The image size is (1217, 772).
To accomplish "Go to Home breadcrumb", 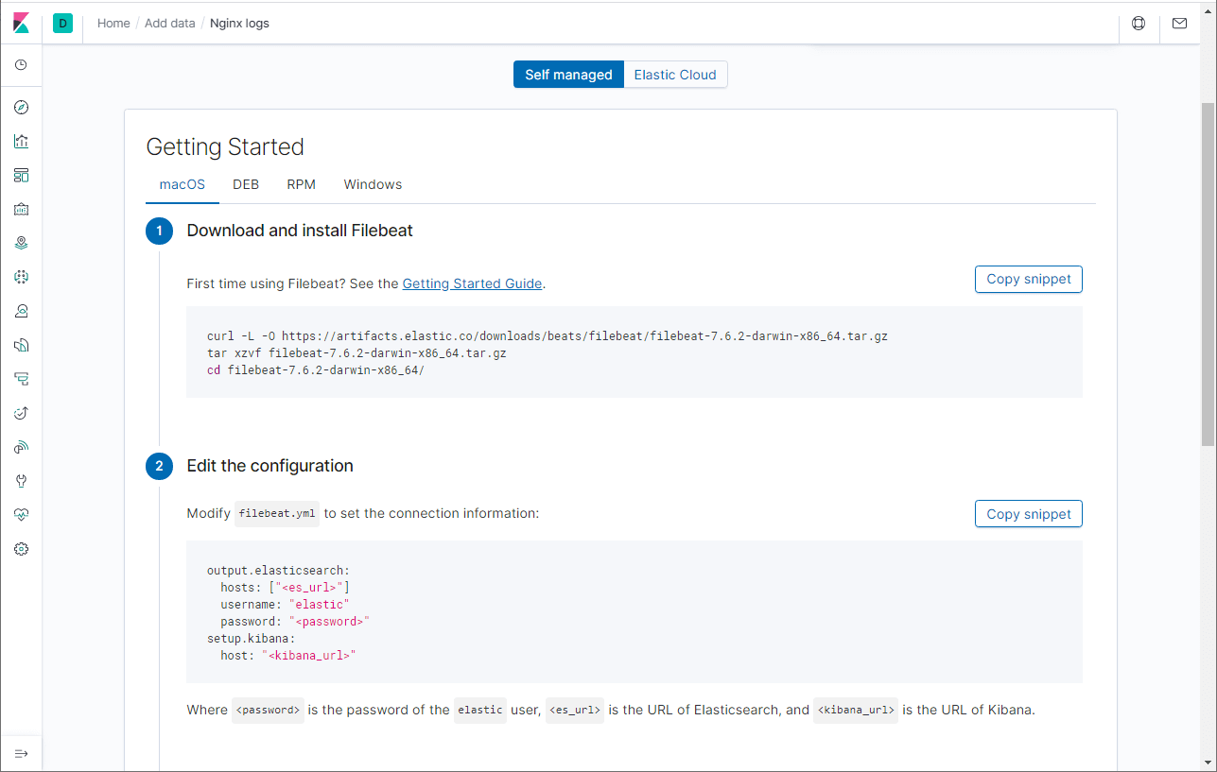I will click(x=113, y=23).
